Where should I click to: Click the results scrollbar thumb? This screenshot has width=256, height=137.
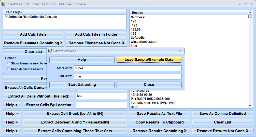(x=250, y=16)
